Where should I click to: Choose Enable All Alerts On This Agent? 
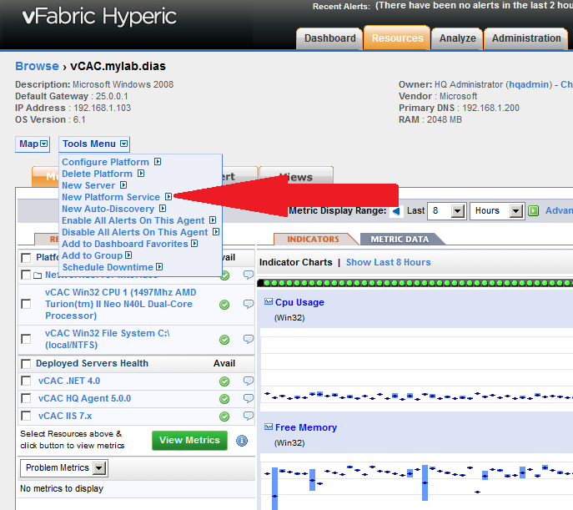(x=133, y=220)
